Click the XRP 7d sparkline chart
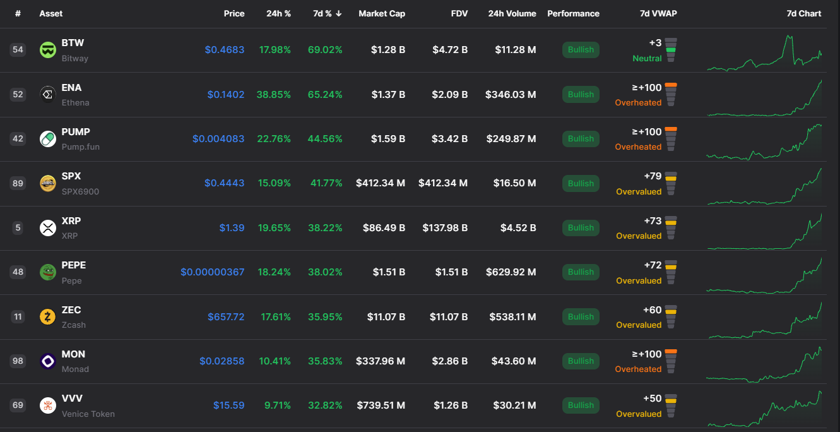 (x=764, y=231)
